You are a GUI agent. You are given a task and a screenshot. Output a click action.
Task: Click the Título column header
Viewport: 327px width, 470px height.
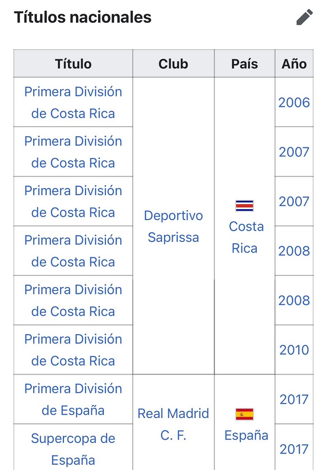click(x=73, y=64)
